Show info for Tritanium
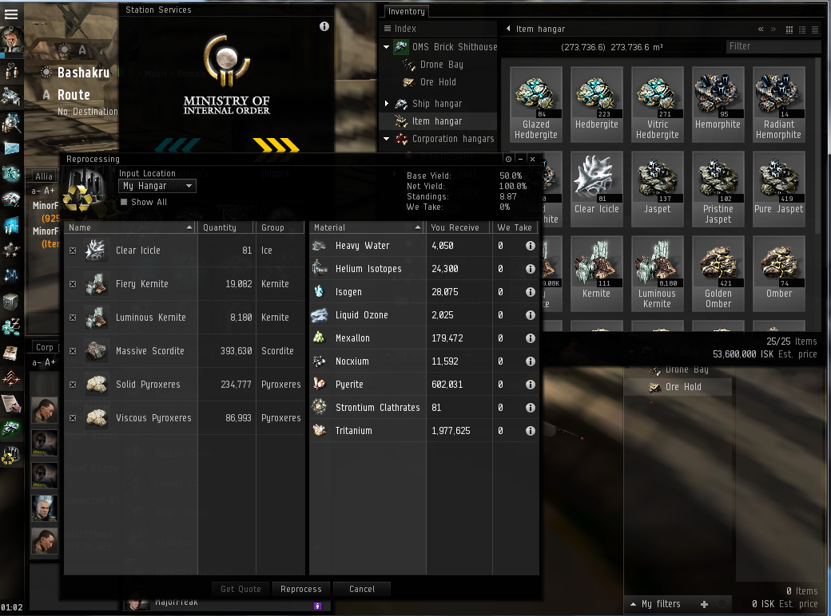 [x=530, y=431]
